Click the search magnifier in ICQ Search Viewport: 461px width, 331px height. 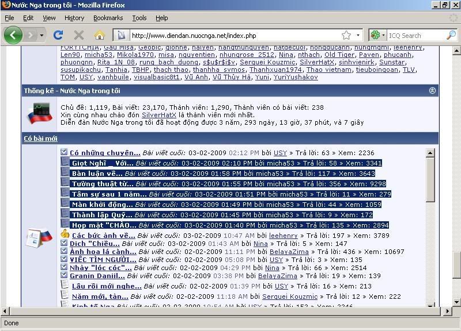point(451,35)
